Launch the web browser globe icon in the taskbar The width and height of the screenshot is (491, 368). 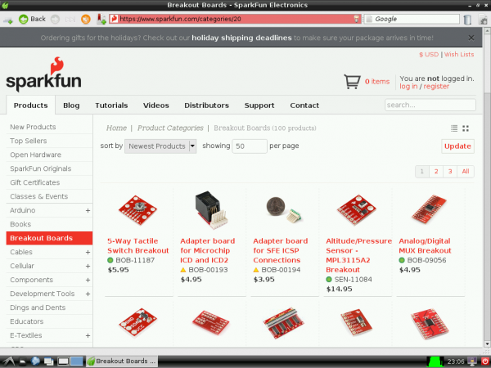pos(35,361)
